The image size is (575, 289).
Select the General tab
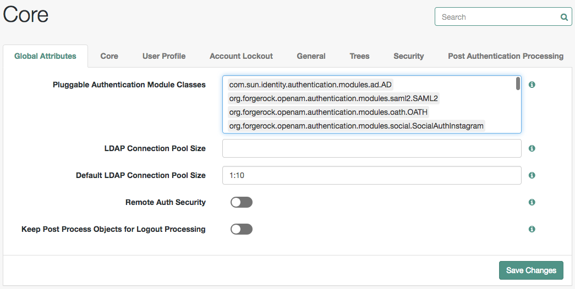311,56
